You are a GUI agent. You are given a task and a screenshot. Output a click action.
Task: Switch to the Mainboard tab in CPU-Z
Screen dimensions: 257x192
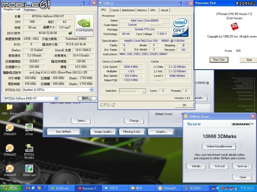pyautogui.click(x=128, y=10)
